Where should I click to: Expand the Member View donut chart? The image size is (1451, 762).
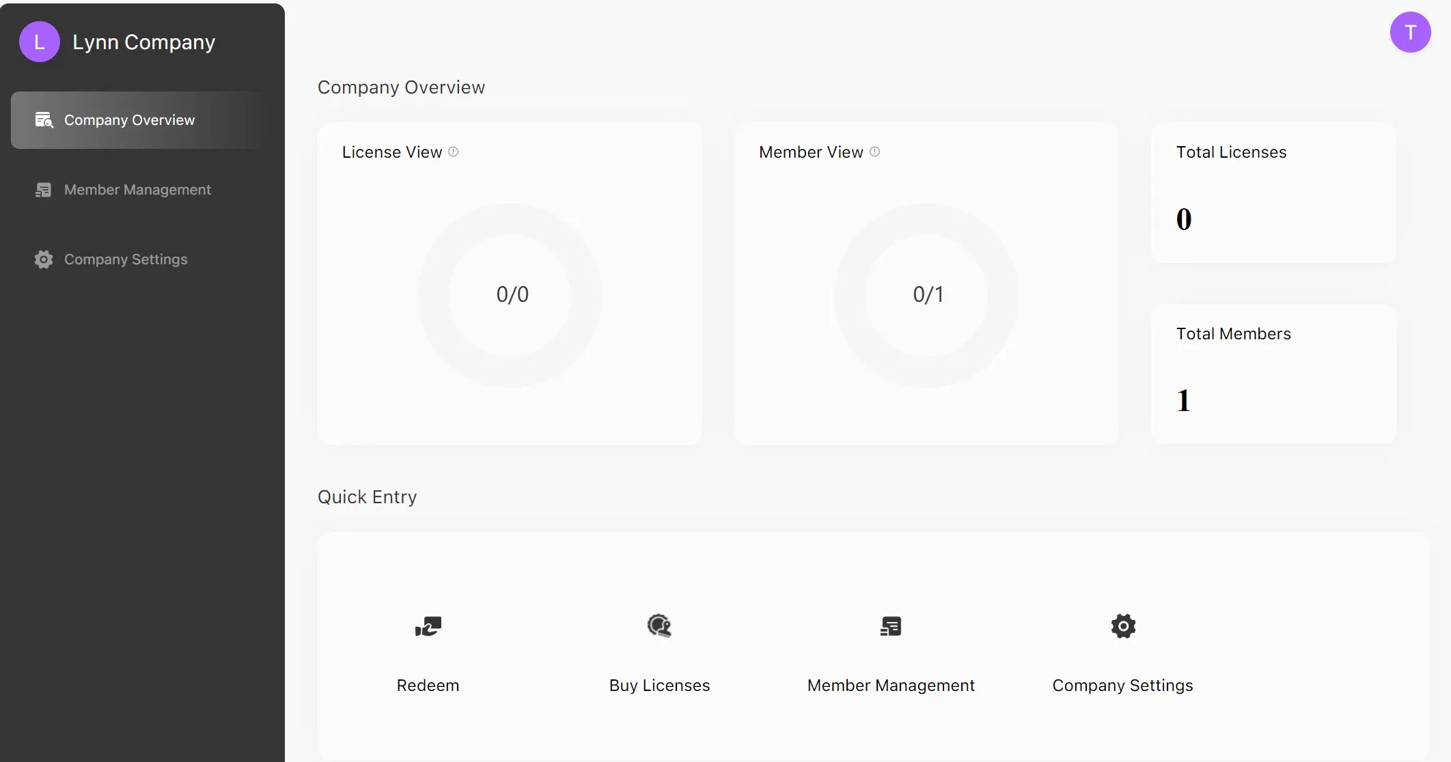(x=926, y=294)
